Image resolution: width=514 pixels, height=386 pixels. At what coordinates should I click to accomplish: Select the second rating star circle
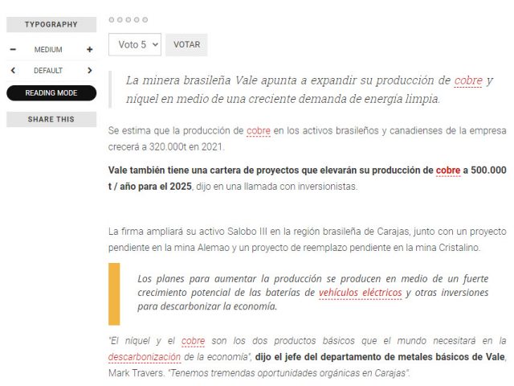(120, 19)
